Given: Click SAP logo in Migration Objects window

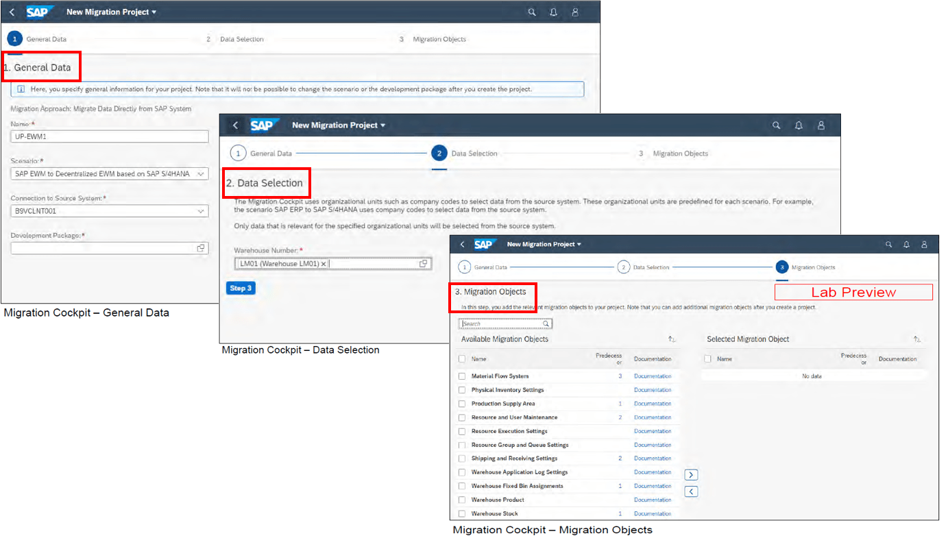Looking at the screenshot, I should 485,244.
